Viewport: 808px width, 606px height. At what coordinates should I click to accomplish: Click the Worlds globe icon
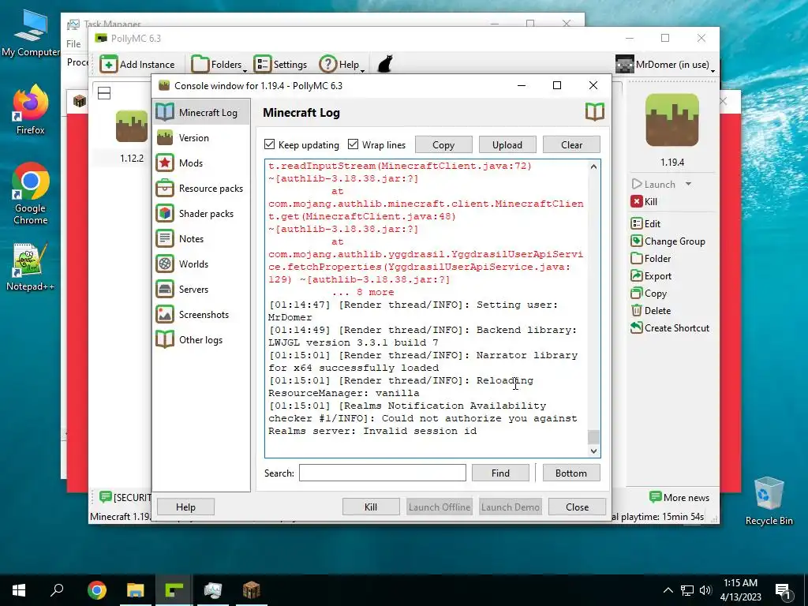[x=165, y=264]
